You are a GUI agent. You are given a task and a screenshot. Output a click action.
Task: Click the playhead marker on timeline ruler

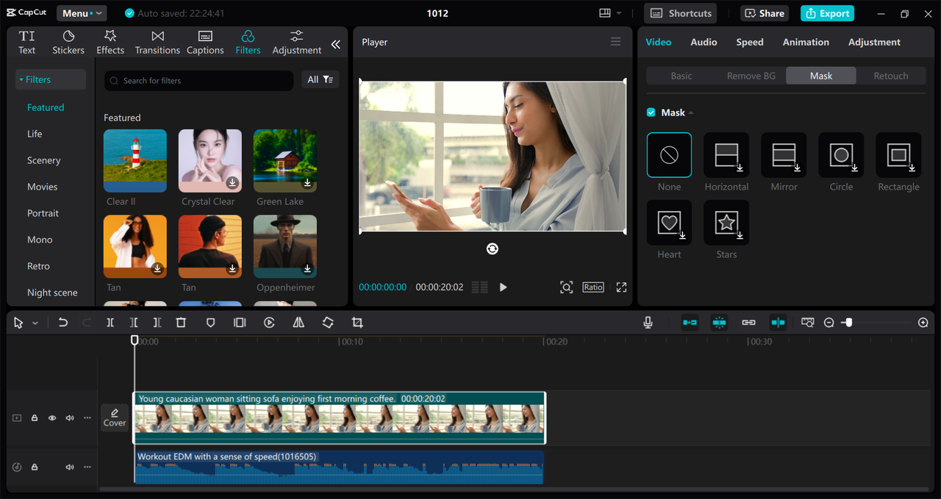135,340
